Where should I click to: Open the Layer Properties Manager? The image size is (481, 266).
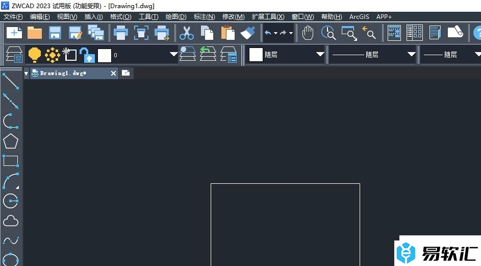coord(14,55)
